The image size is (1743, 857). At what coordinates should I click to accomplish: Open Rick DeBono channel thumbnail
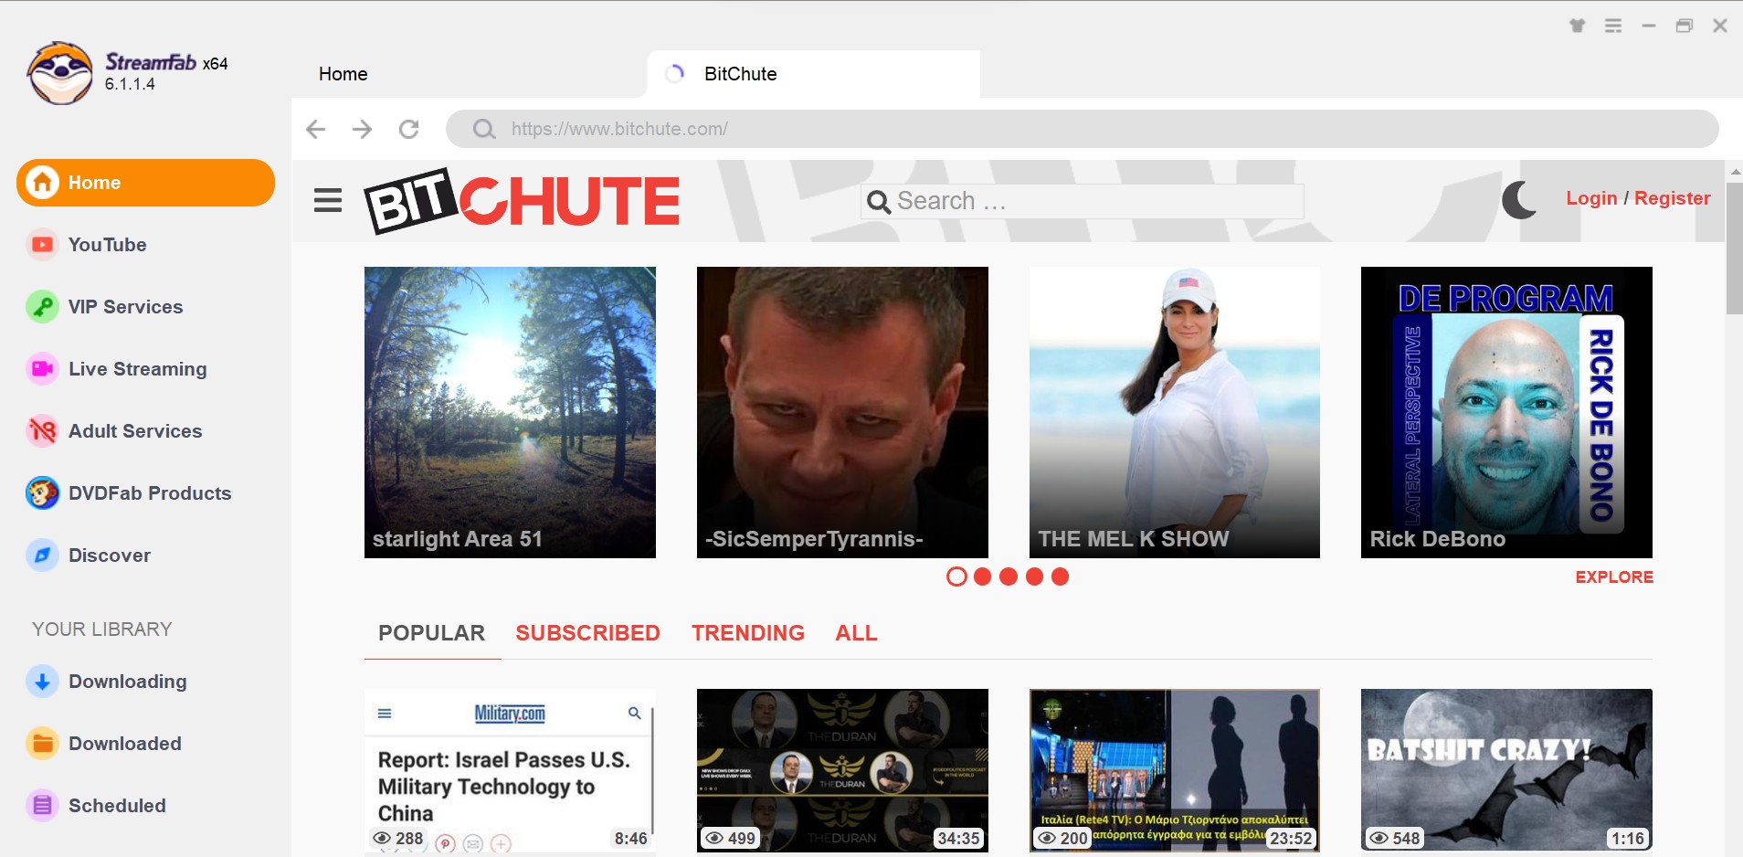(1506, 412)
